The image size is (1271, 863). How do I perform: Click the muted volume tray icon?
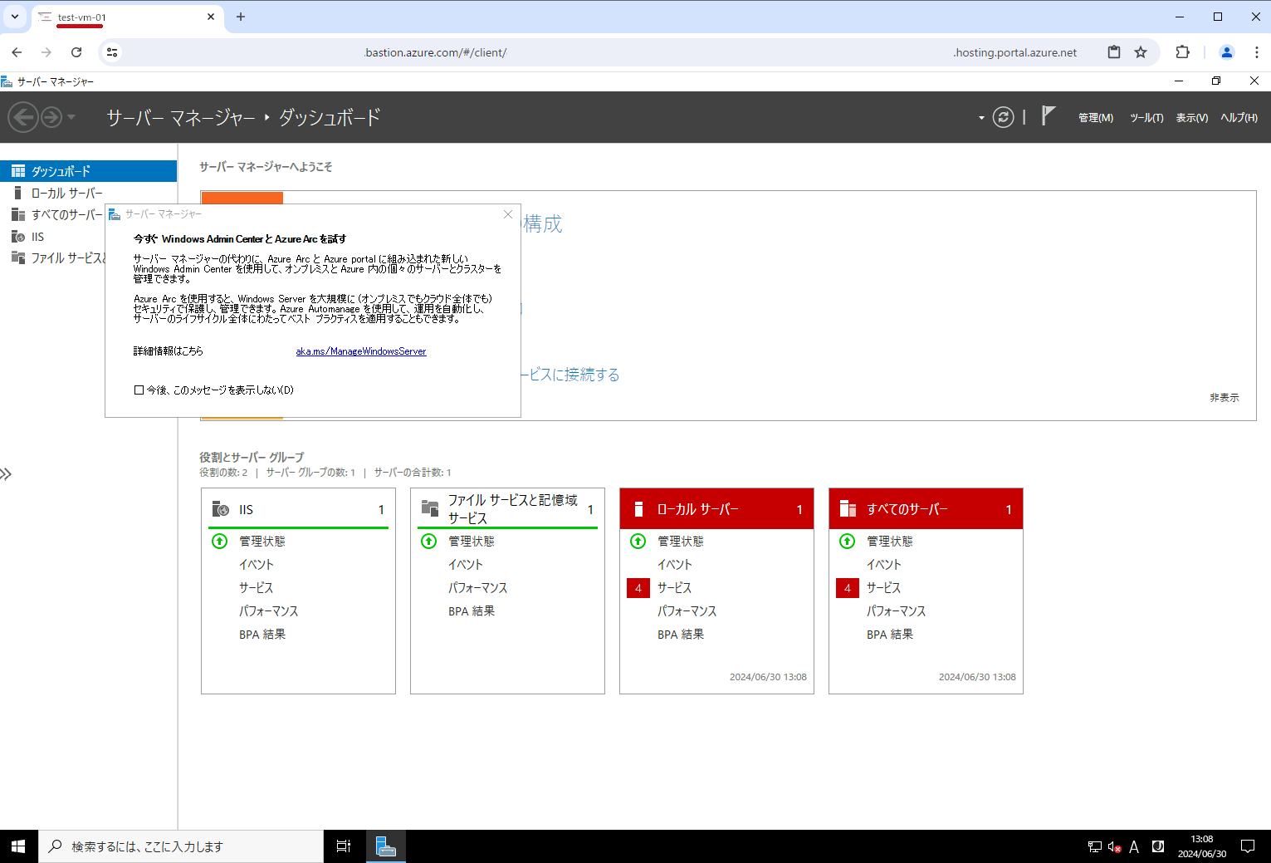[1115, 847]
